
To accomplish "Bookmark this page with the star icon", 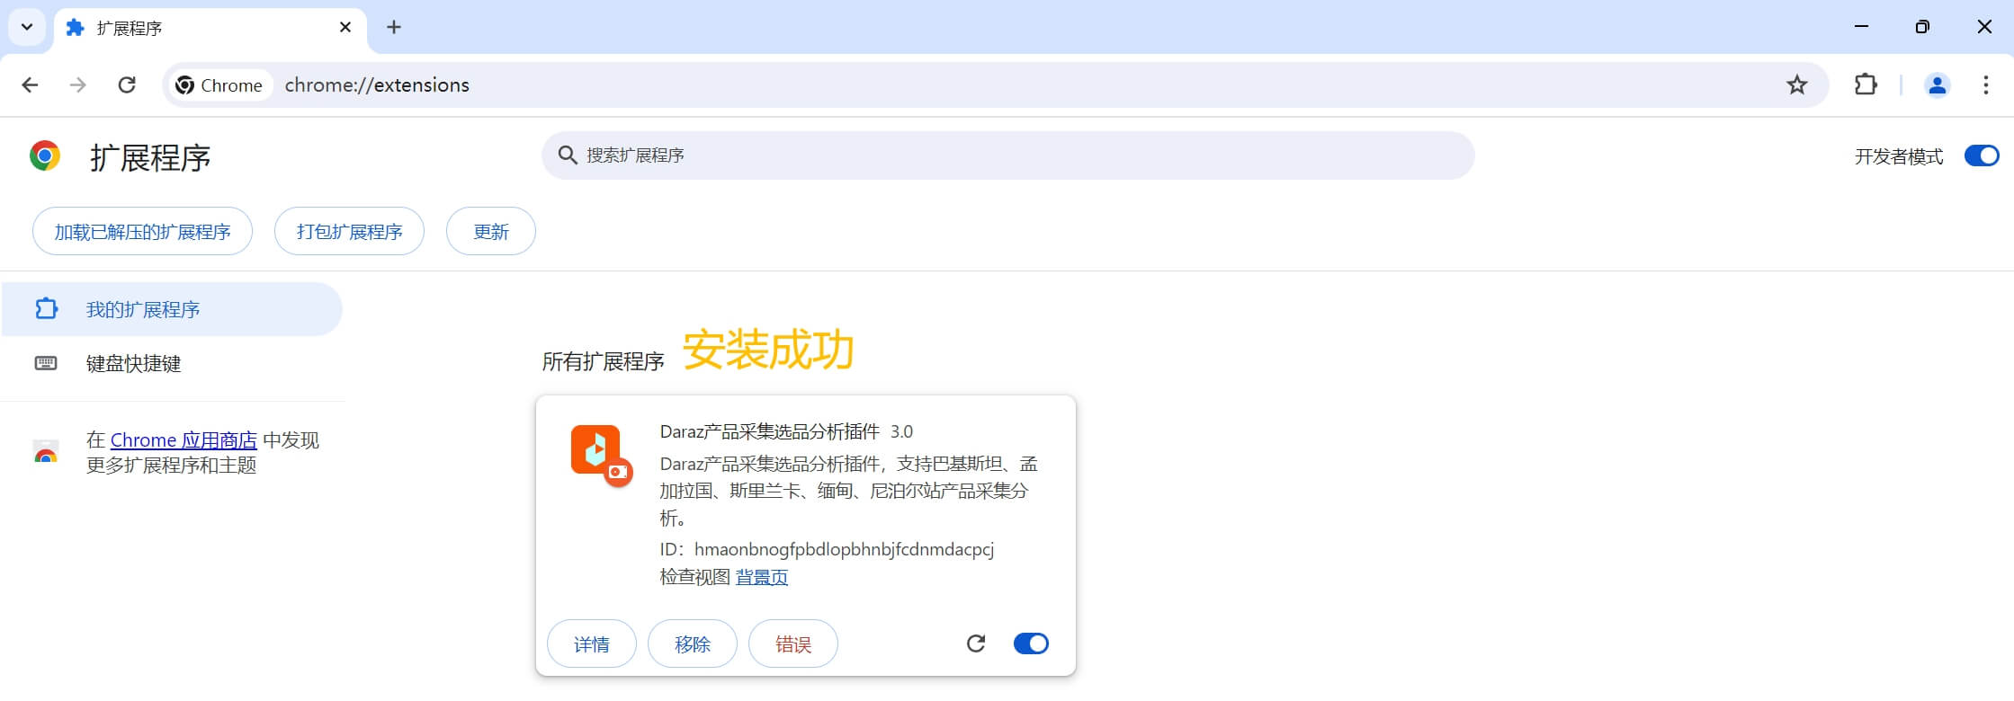I will tap(1796, 85).
